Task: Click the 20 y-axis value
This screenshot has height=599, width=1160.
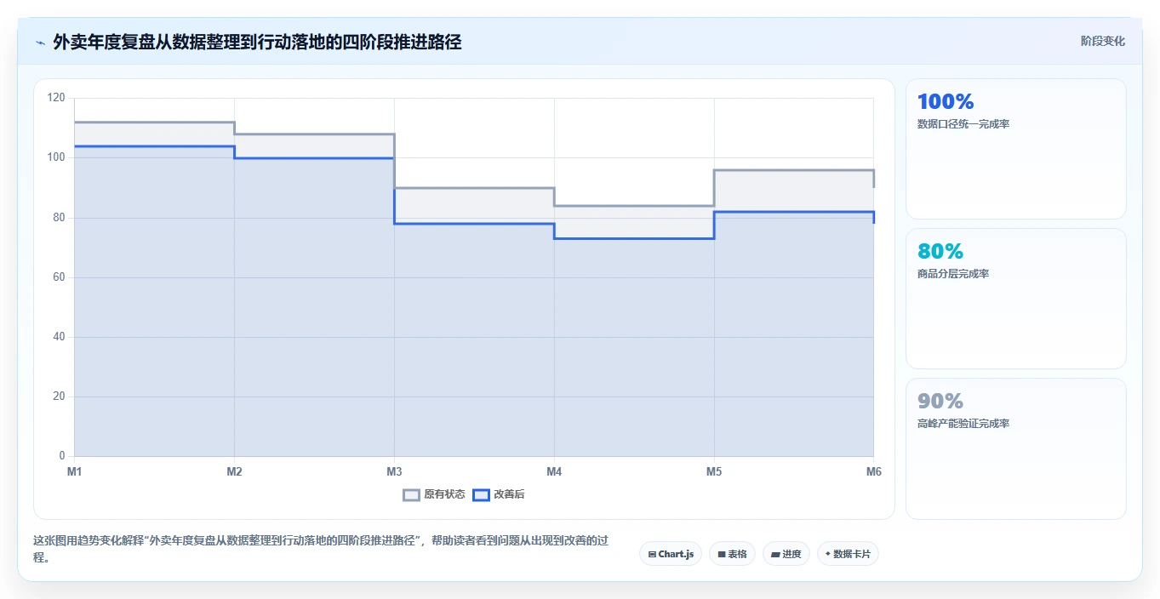Action: (x=59, y=396)
